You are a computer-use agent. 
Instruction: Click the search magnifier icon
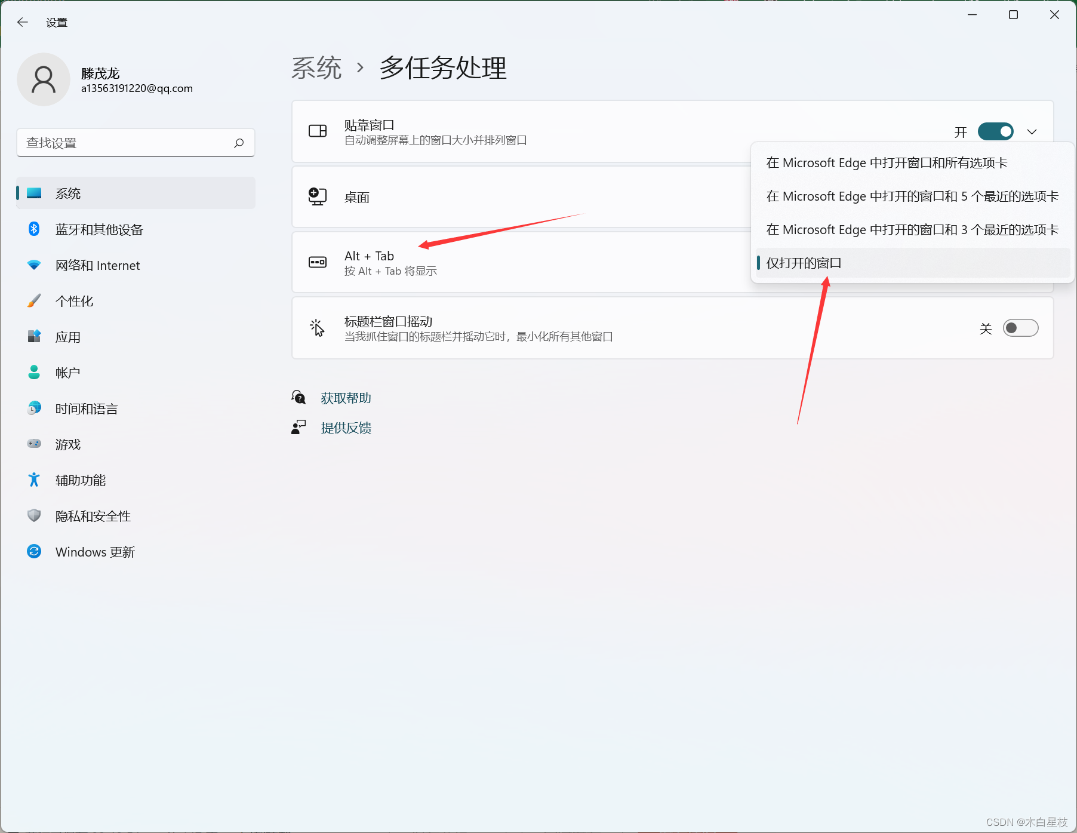[239, 143]
